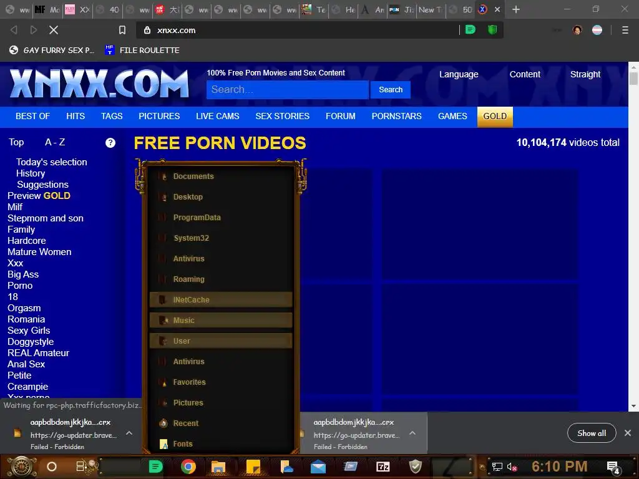Select ProgramData in the folder menu
Viewport: 639px width, 479px height.
(221, 218)
